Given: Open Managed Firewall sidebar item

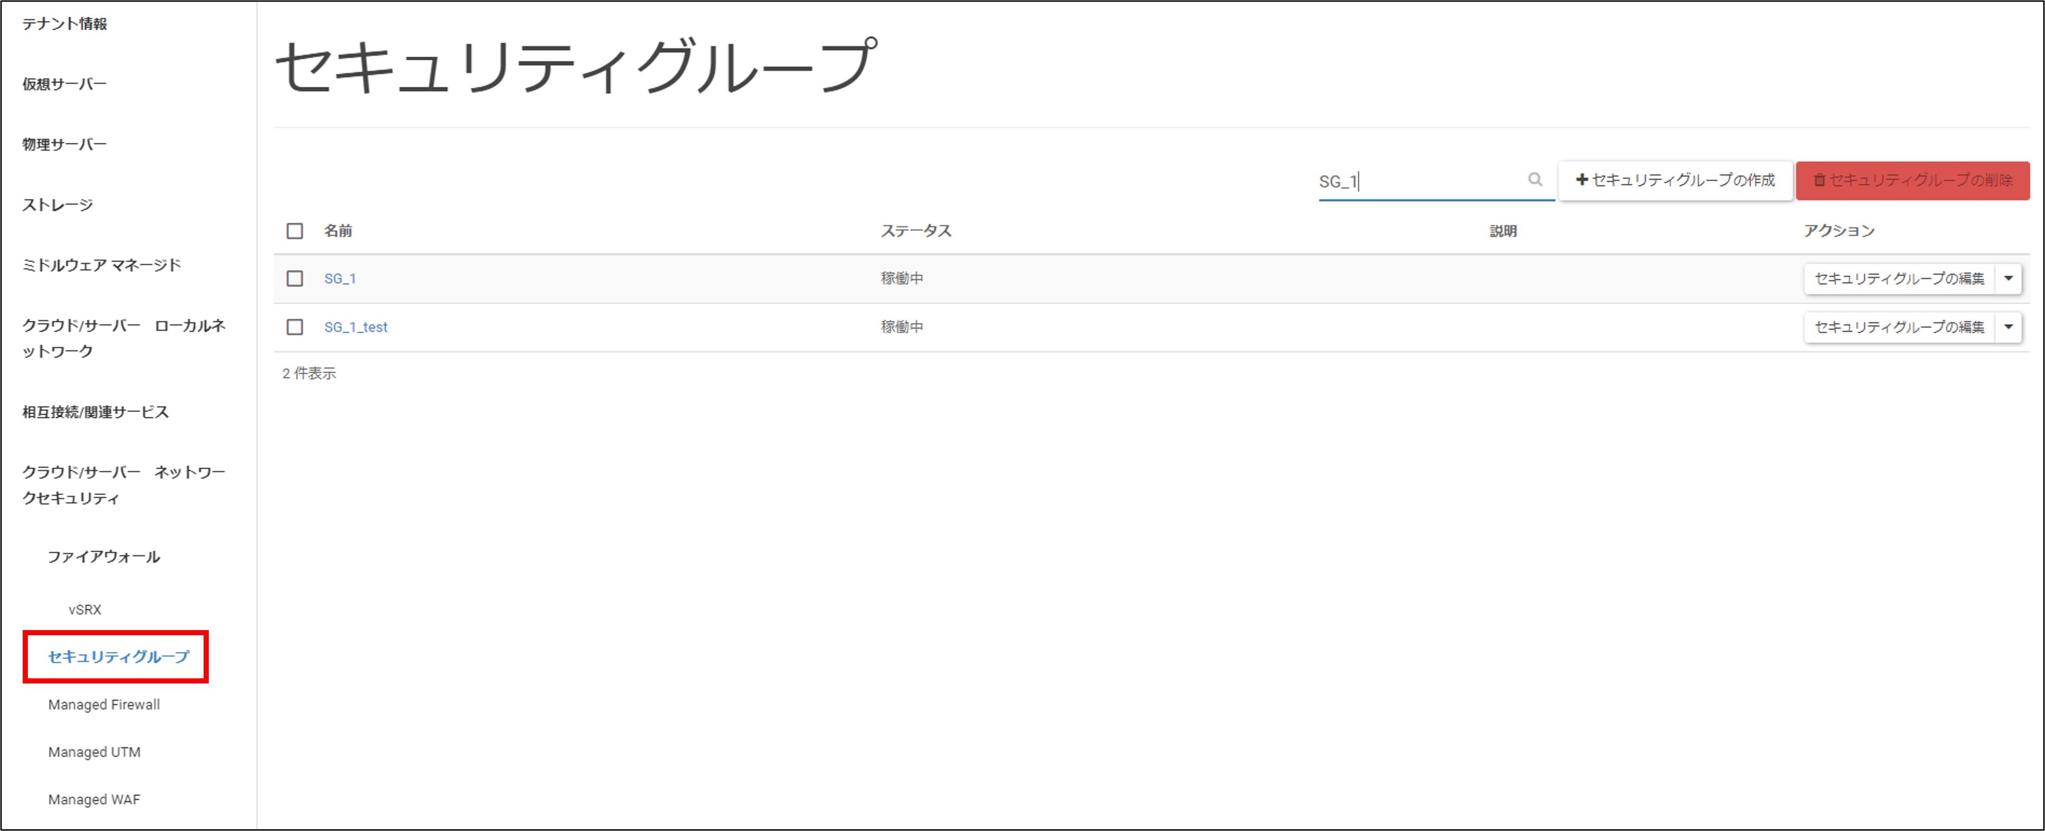Looking at the screenshot, I should point(104,705).
